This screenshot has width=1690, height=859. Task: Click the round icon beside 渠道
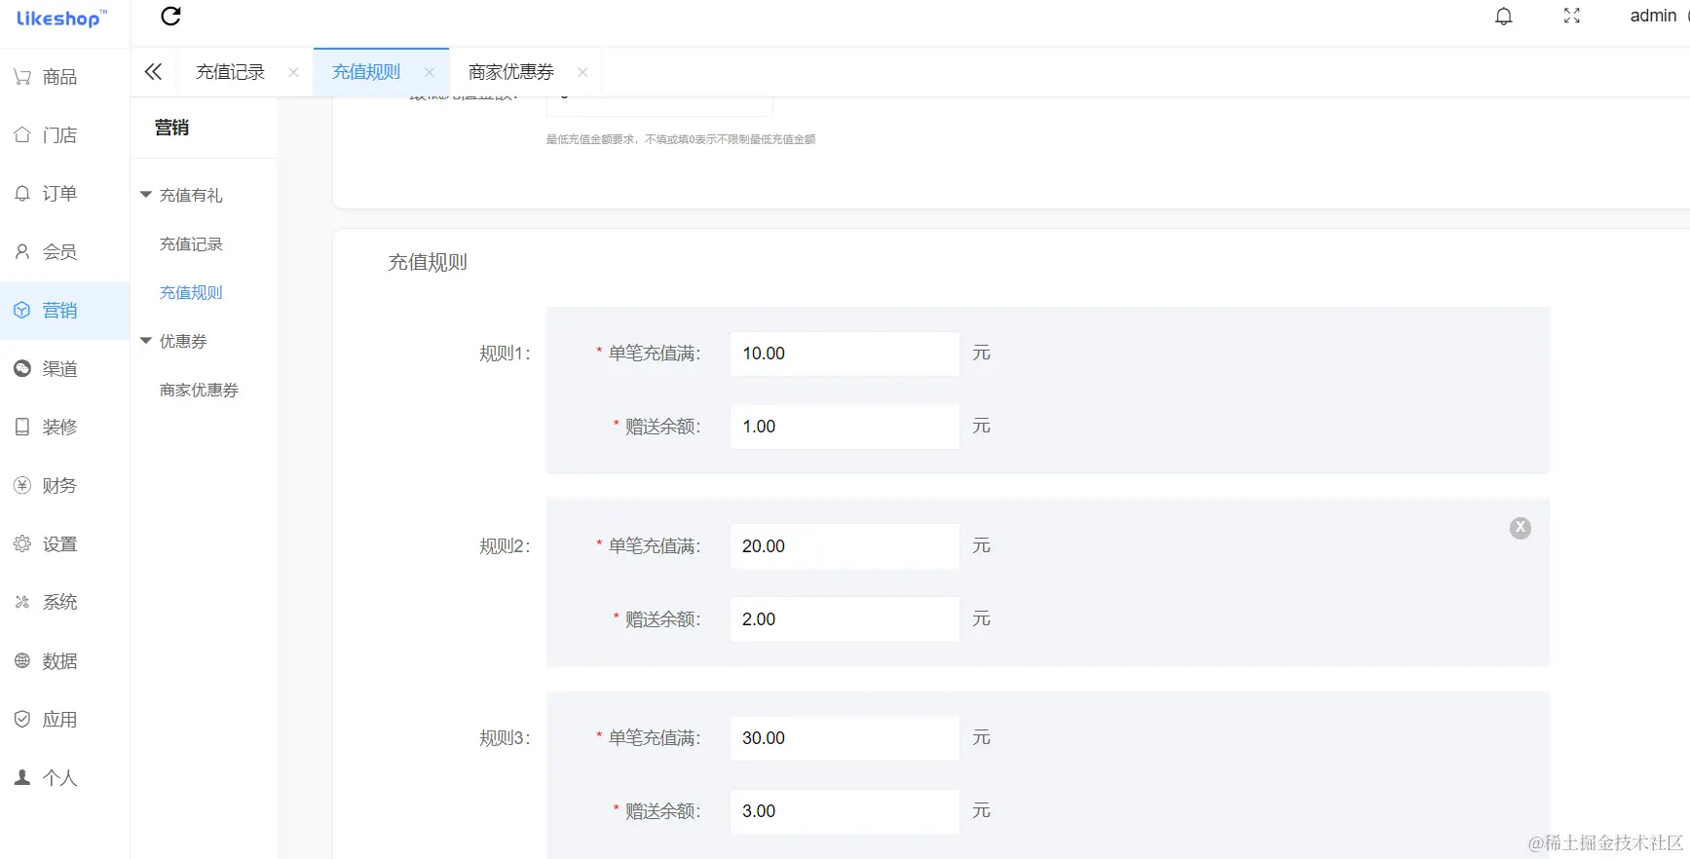point(22,369)
